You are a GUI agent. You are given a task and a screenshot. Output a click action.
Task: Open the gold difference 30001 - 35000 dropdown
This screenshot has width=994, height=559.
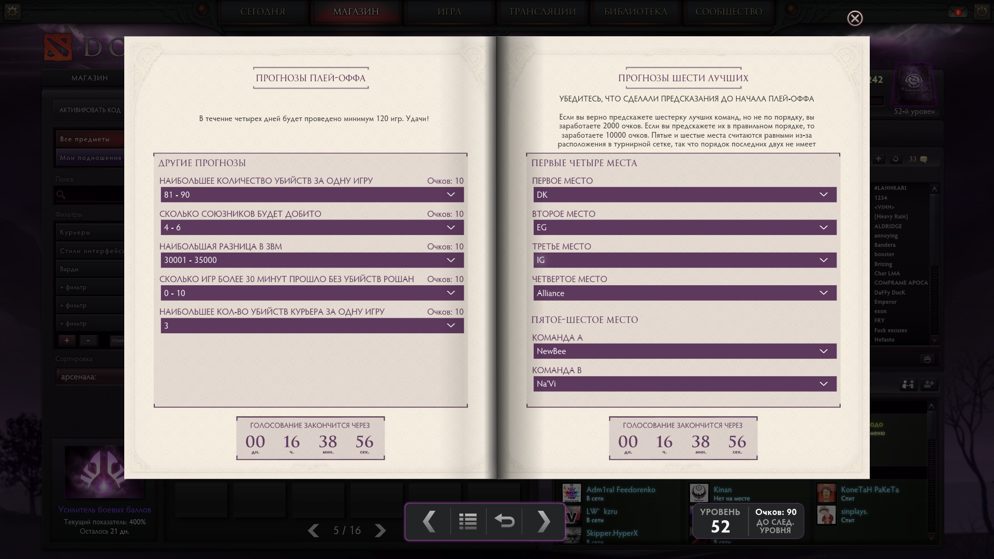pos(312,260)
